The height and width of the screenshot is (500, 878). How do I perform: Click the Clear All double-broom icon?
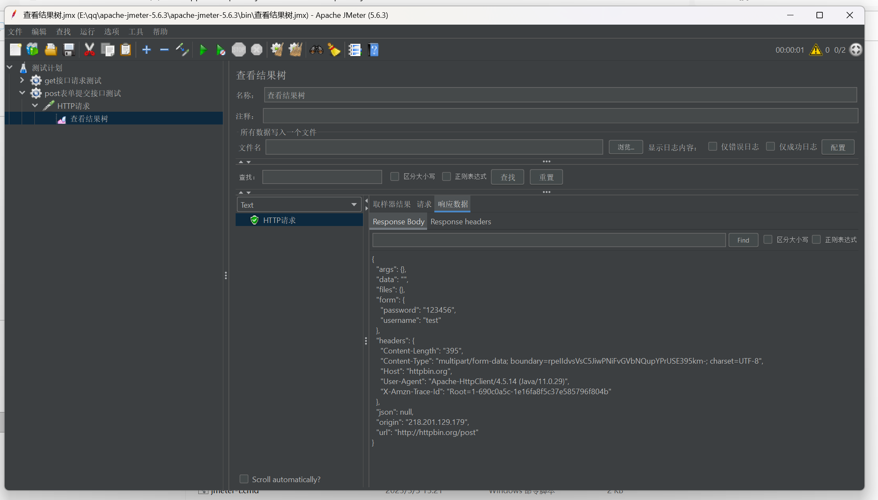pos(295,50)
